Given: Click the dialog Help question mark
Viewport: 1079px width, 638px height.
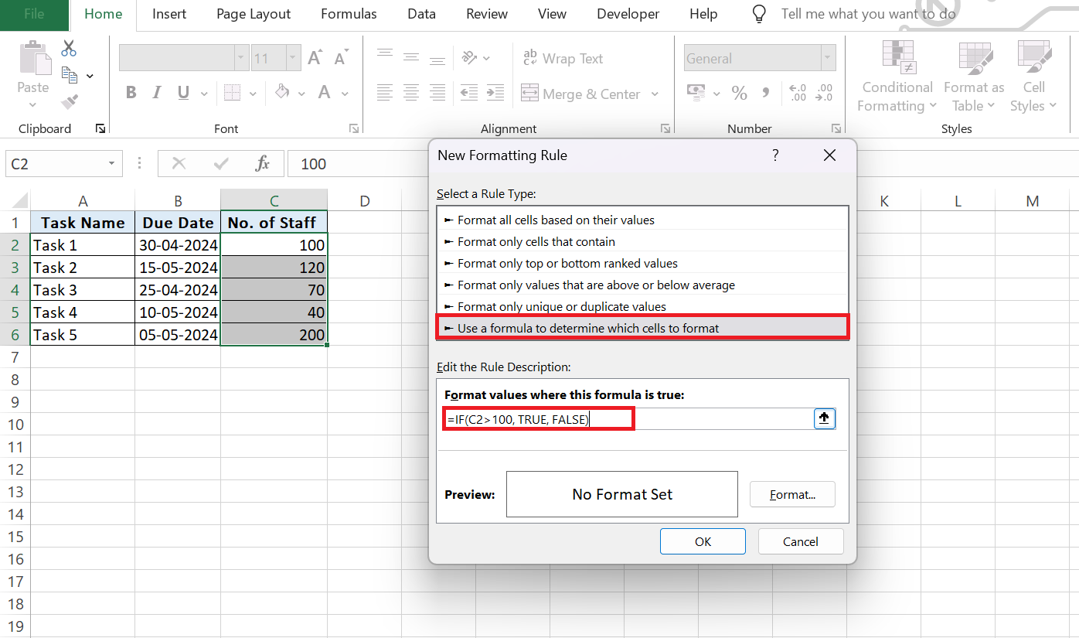Looking at the screenshot, I should pyautogui.click(x=775, y=155).
